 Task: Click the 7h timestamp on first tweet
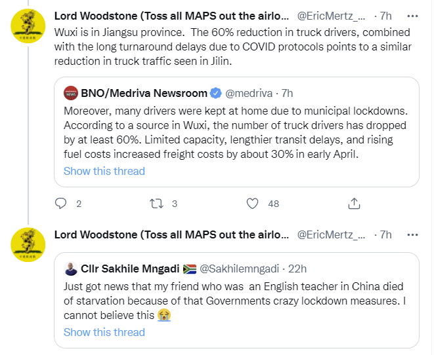click(386, 16)
